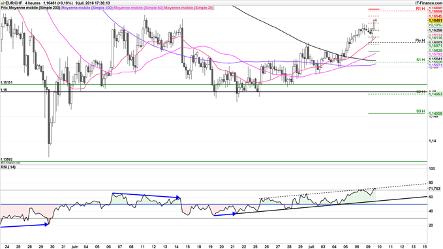Click the 1,14558 price tag on axis
This screenshot has width=443, height=249.
pyautogui.click(x=435, y=113)
